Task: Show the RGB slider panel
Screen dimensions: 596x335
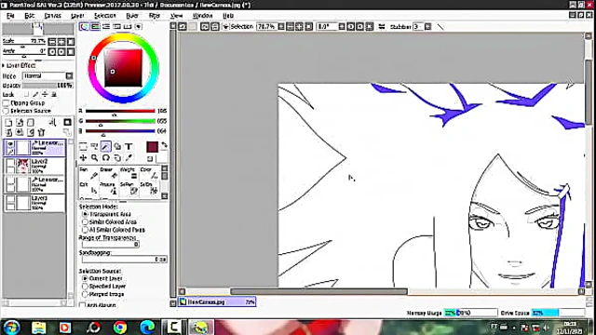Action: coord(95,26)
